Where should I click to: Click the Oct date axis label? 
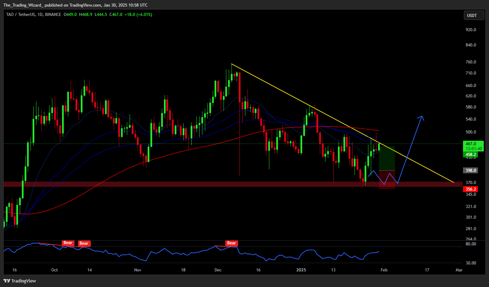pos(54,270)
